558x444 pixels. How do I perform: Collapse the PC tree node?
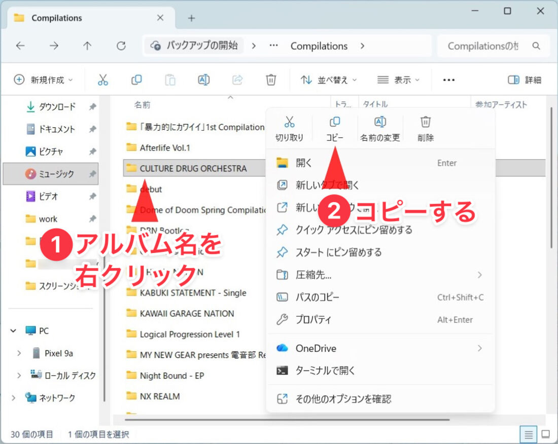pyautogui.click(x=13, y=331)
